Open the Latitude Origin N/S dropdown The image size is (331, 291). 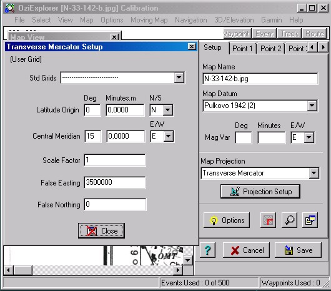168,110
